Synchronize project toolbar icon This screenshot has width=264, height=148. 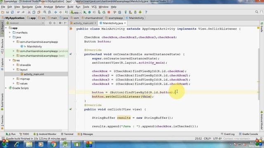coord(12,12)
